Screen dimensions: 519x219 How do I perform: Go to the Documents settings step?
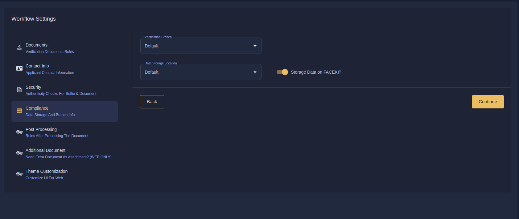click(36, 45)
